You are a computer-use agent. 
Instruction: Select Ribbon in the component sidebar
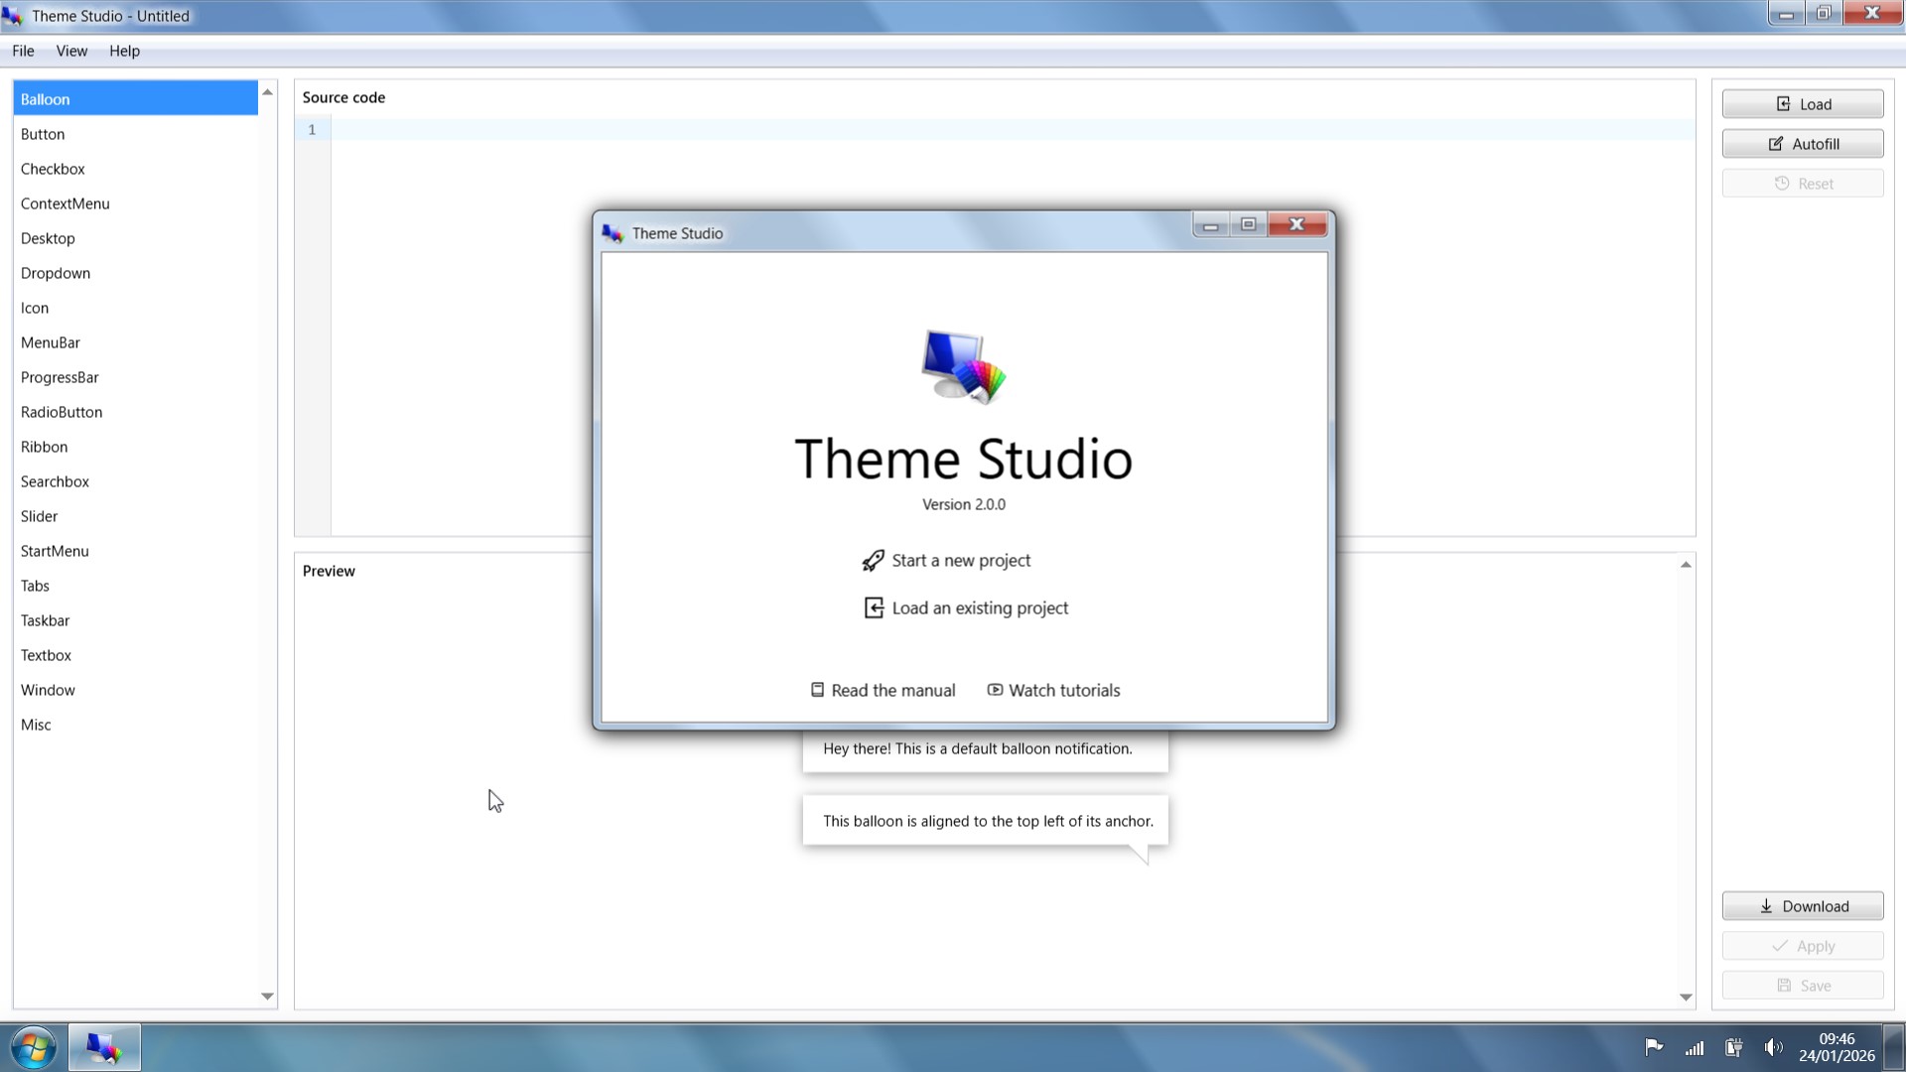44,447
